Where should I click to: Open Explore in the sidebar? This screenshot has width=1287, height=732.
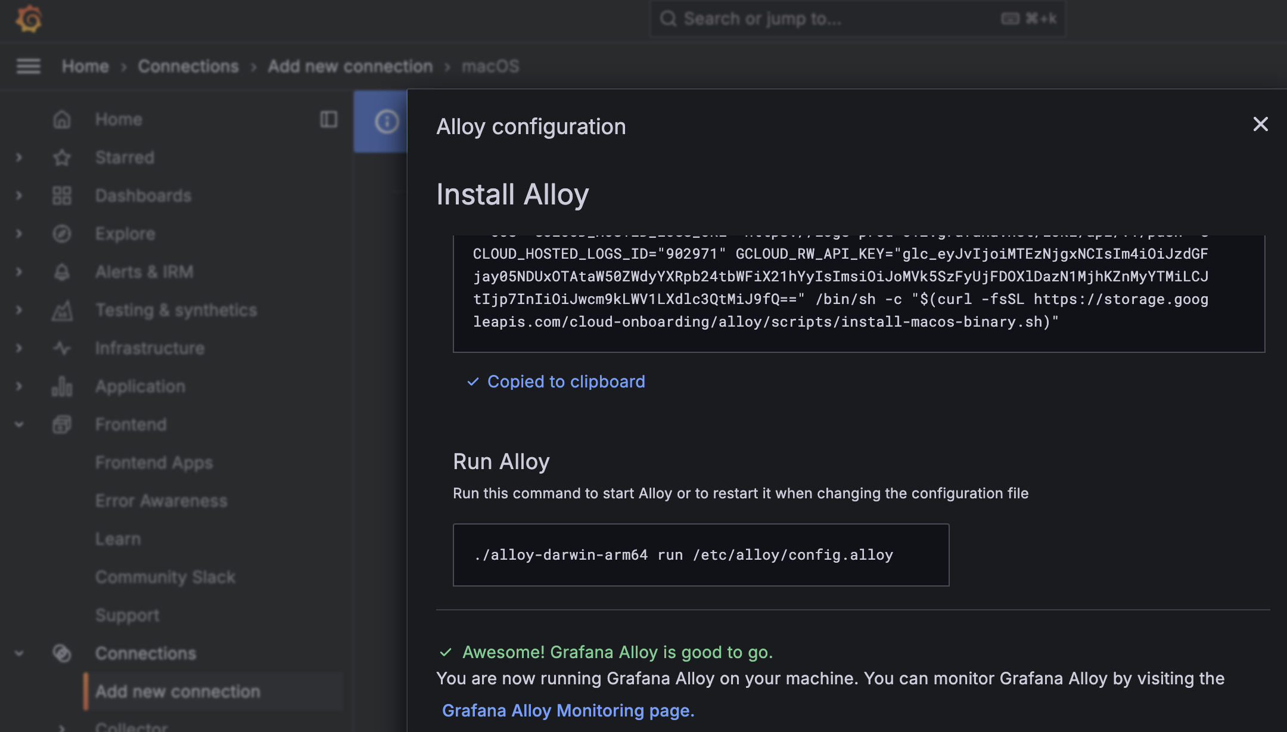[x=125, y=234]
